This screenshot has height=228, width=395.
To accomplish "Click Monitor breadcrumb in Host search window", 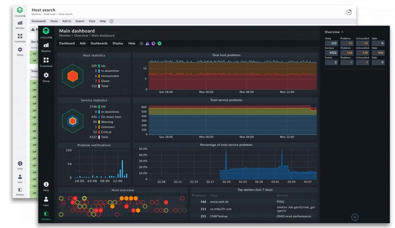I will [x=36, y=14].
